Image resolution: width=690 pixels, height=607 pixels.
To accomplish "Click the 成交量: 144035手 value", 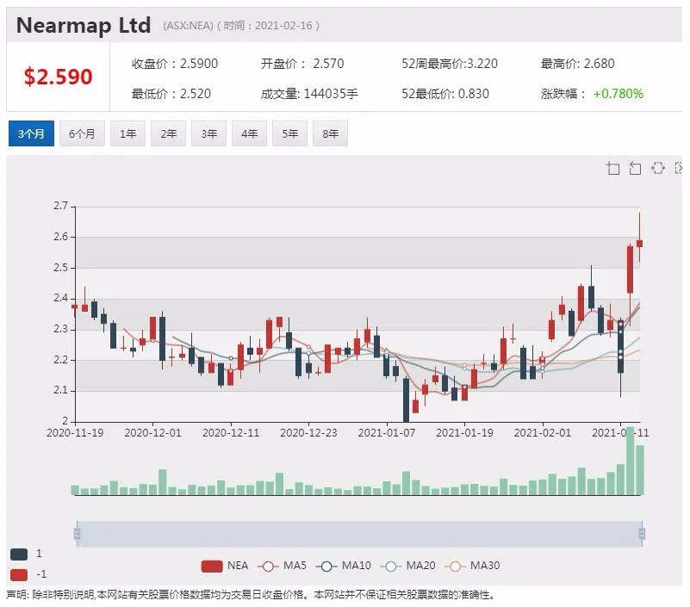I will coord(309,94).
